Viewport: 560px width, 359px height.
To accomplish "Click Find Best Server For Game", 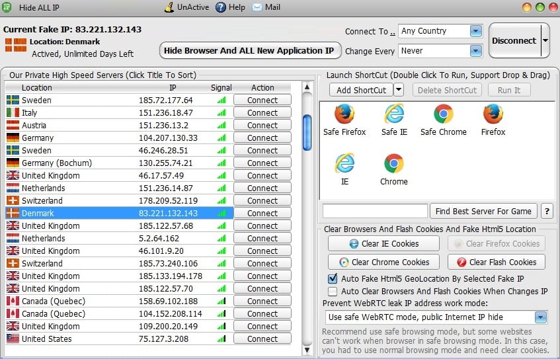I will coord(483,211).
